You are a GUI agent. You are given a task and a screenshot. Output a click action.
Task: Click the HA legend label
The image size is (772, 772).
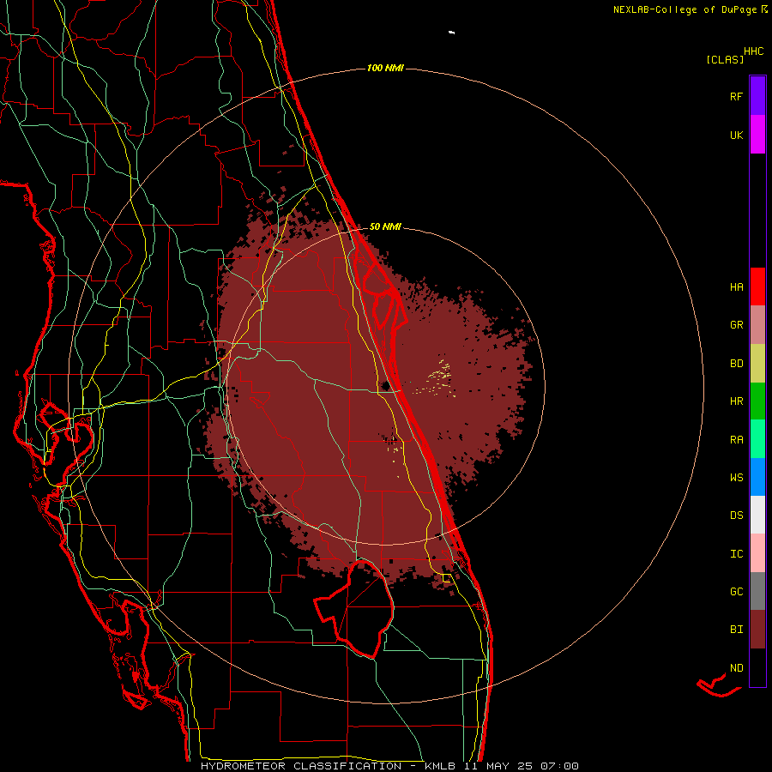coord(736,287)
